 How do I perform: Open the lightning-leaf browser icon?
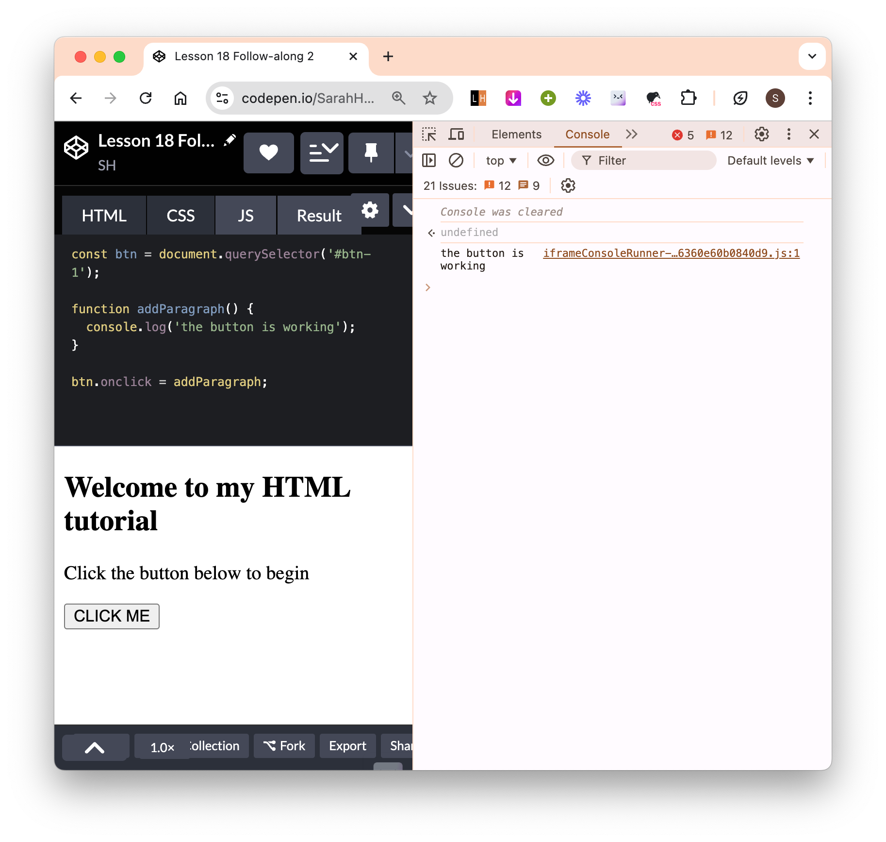click(x=740, y=99)
